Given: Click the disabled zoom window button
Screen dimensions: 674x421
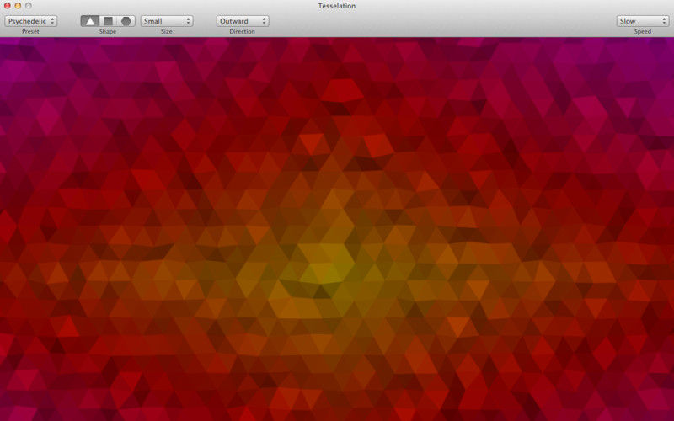Looking at the screenshot, I should point(29,6).
